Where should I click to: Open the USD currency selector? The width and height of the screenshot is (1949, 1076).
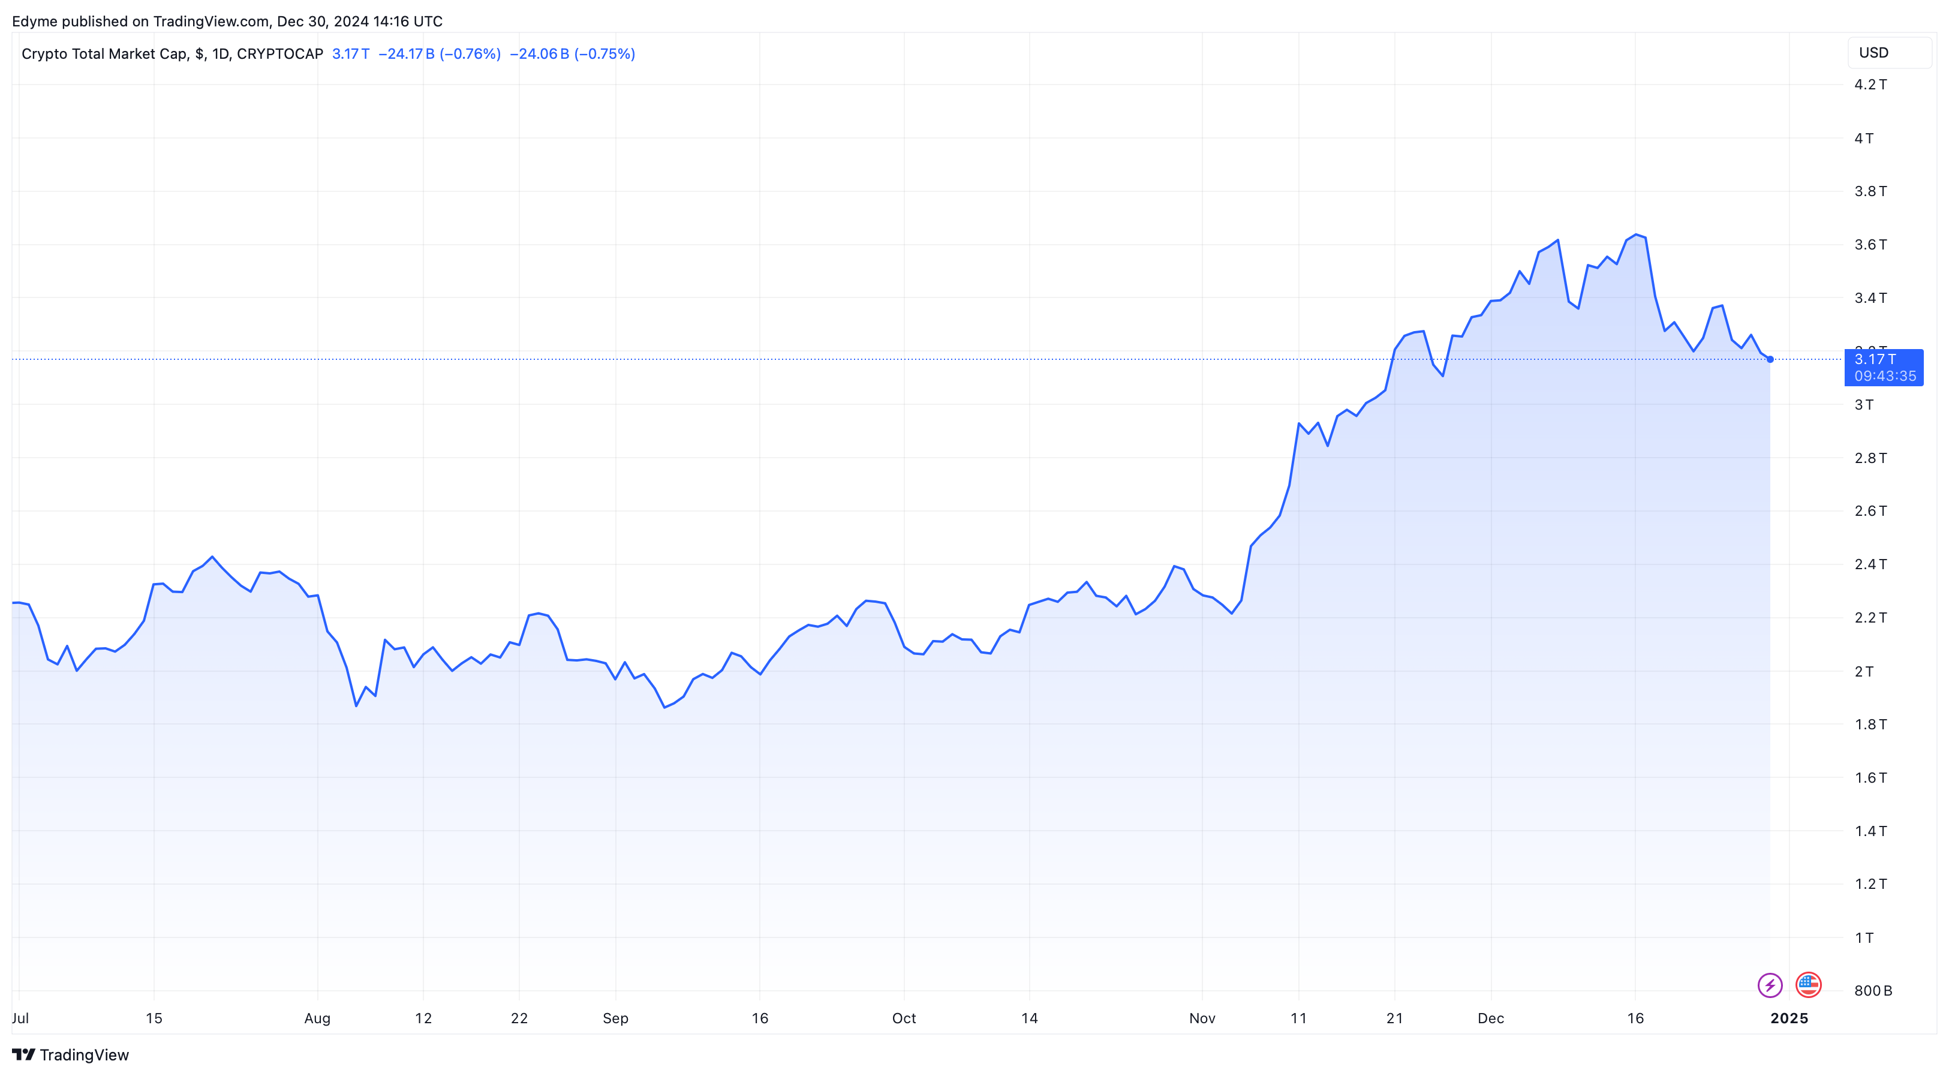tap(1888, 53)
